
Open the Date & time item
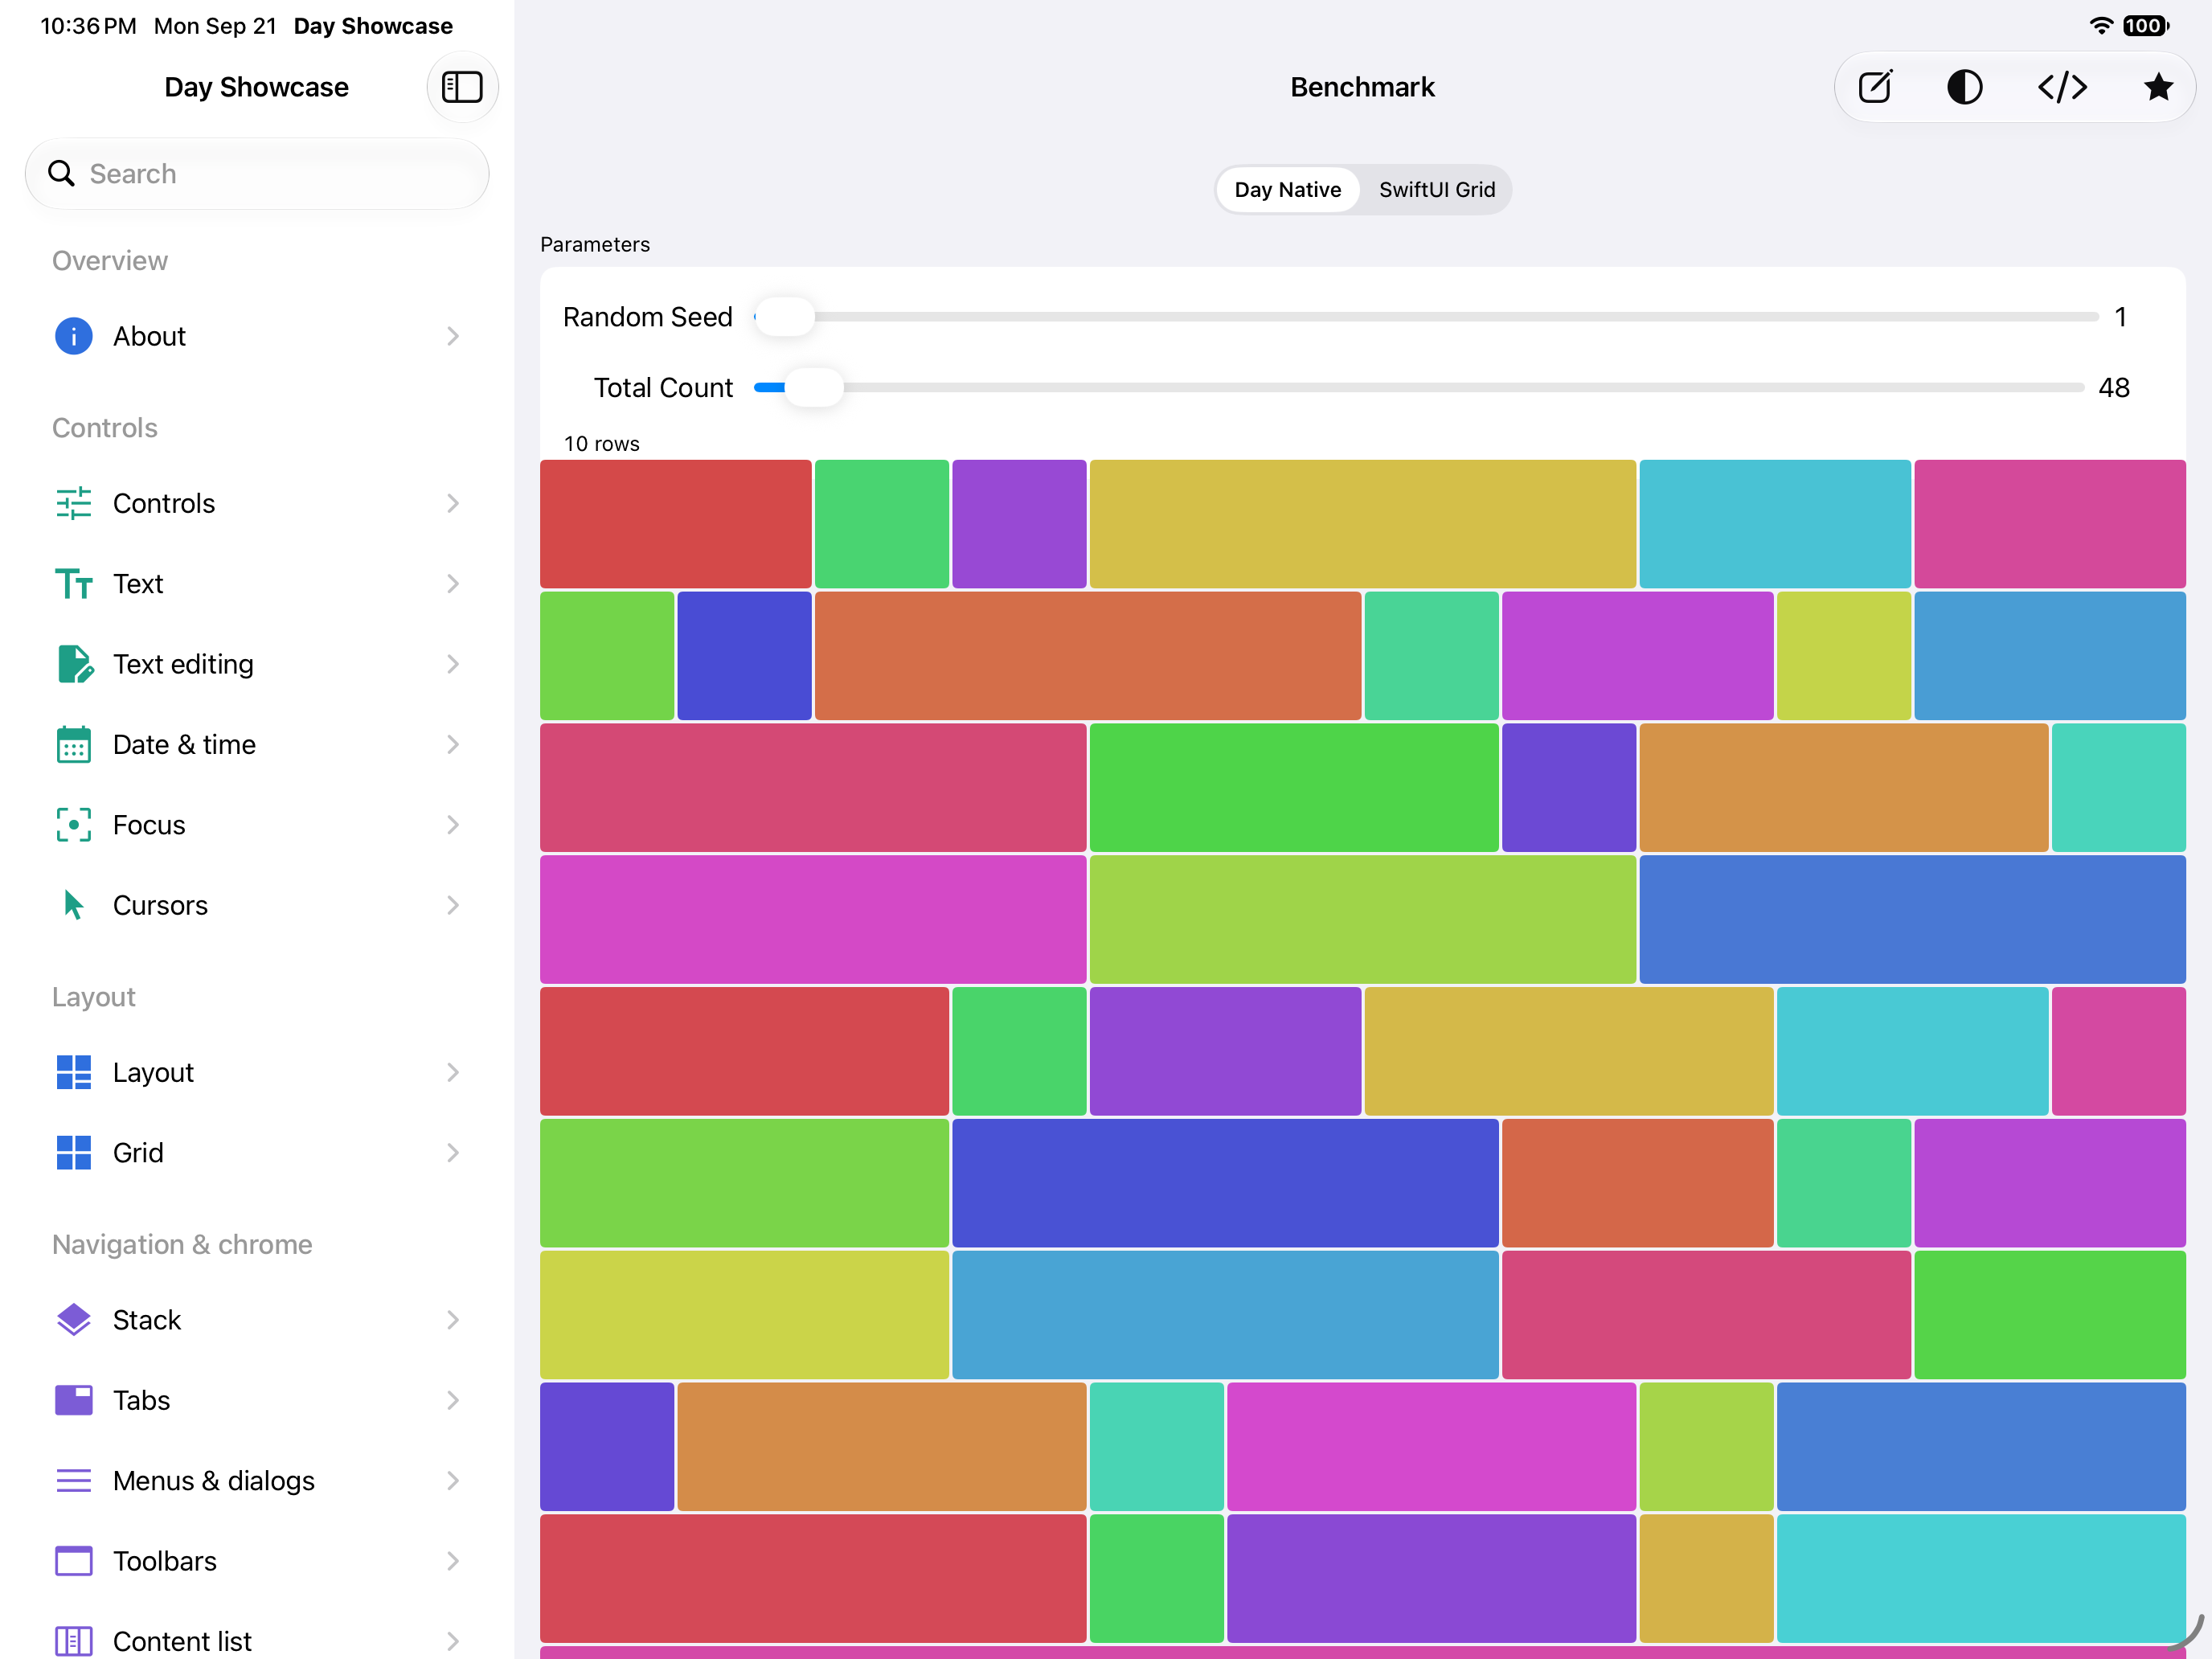[257, 744]
